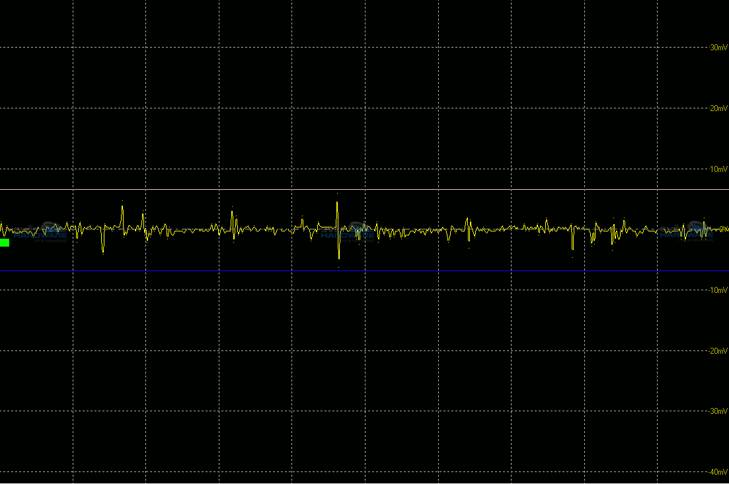This screenshot has height=484, width=729.
Task: Click where 20mV gridline meets leftmost vertical gridline
Action: click(73, 108)
